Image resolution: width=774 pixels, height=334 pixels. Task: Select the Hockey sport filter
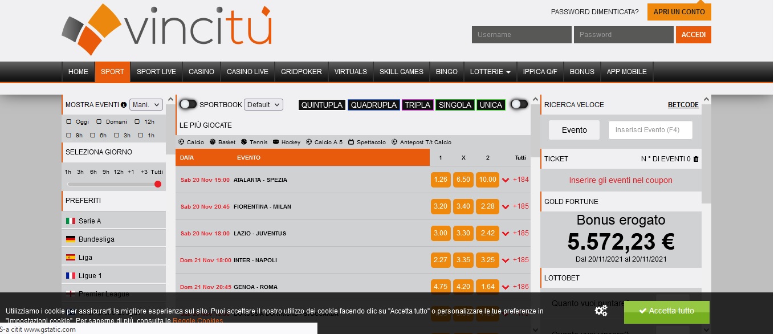[x=287, y=142]
